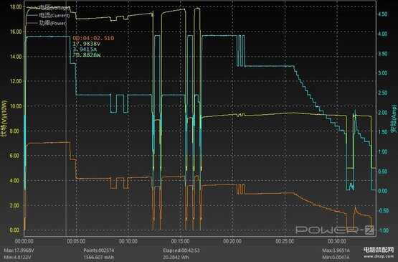Click the 8.00 voltage axis label

point(14,131)
